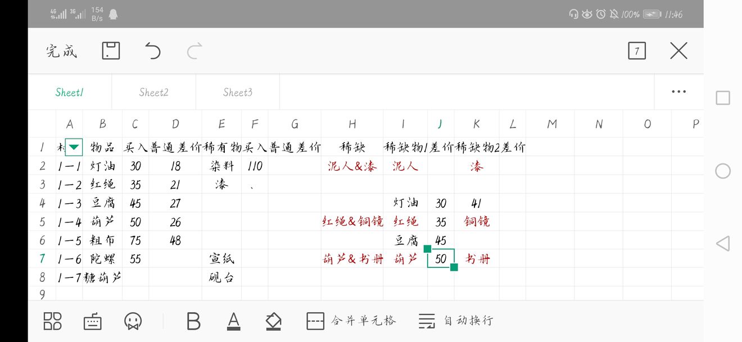This screenshot has width=742, height=342.
Task: Apply cell fill color bucket
Action: [x=273, y=321]
